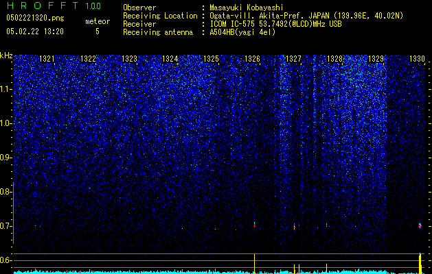Click the 0.6 kHz frequency axis label
The image size is (432, 274).
pos(5,260)
